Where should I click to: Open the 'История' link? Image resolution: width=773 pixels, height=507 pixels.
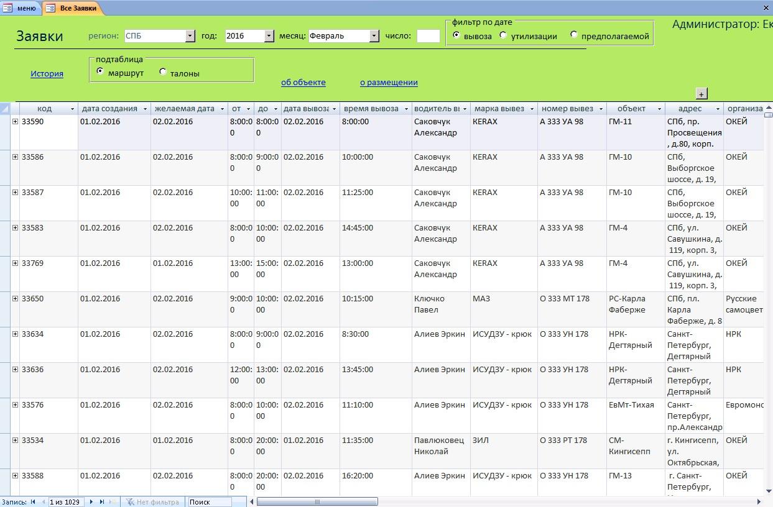click(47, 73)
